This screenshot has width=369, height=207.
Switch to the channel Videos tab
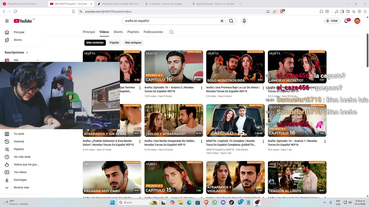104,32
